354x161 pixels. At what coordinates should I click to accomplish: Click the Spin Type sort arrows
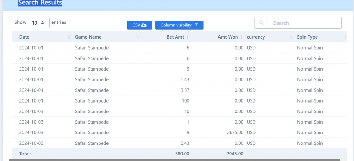click(x=345, y=37)
